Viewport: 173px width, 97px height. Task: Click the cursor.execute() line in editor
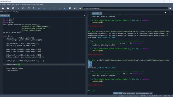[x=44, y=65]
